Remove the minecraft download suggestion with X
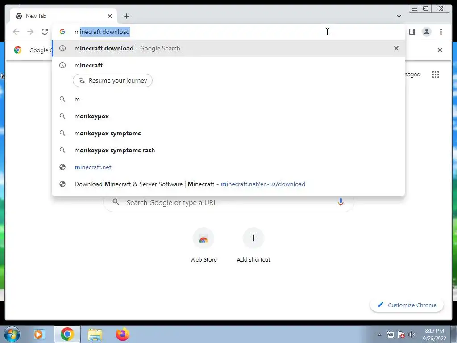This screenshot has width=457, height=343. pos(396,48)
